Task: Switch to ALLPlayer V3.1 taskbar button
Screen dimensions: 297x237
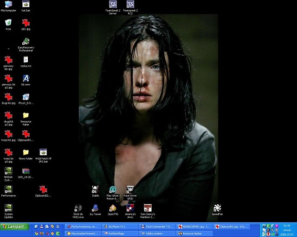Action: tap(120, 227)
